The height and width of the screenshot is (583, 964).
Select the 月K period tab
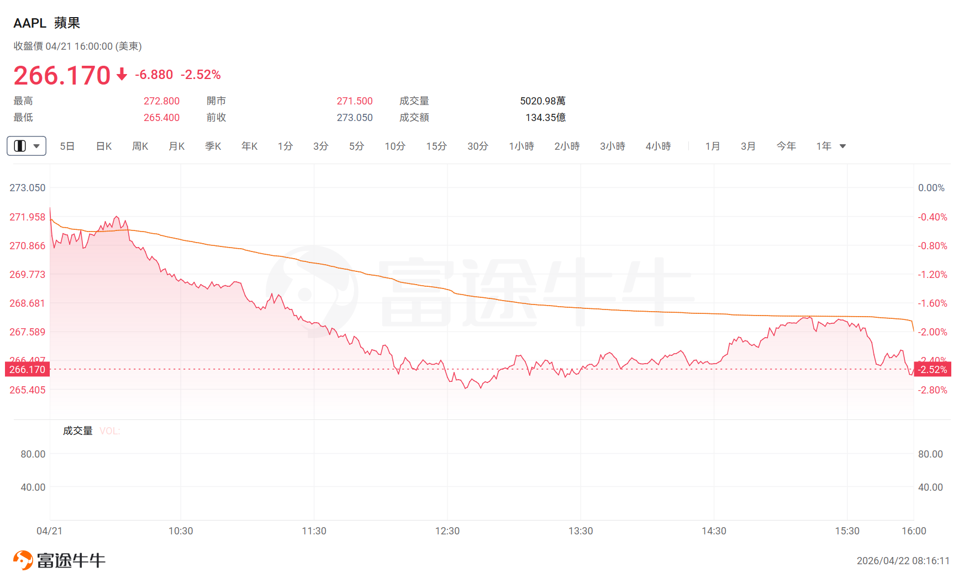pos(177,146)
